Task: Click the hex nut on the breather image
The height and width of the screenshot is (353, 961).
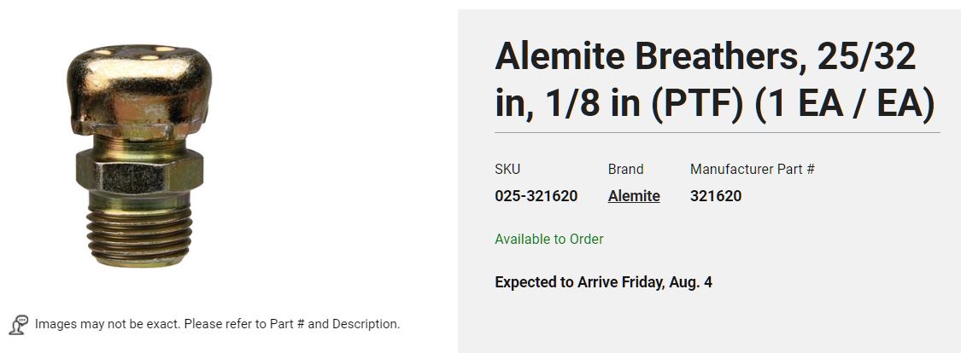Action: 140,171
